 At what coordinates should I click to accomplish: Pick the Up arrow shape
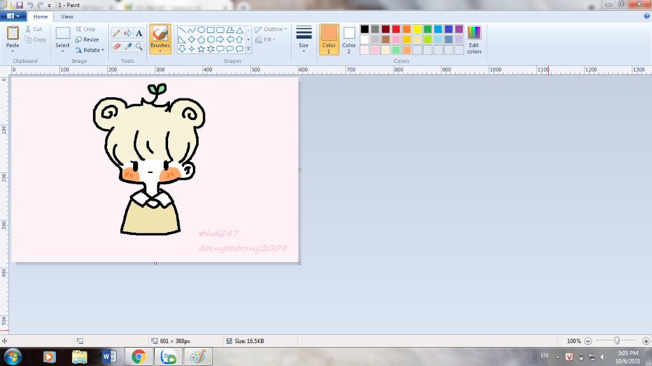coord(239,39)
